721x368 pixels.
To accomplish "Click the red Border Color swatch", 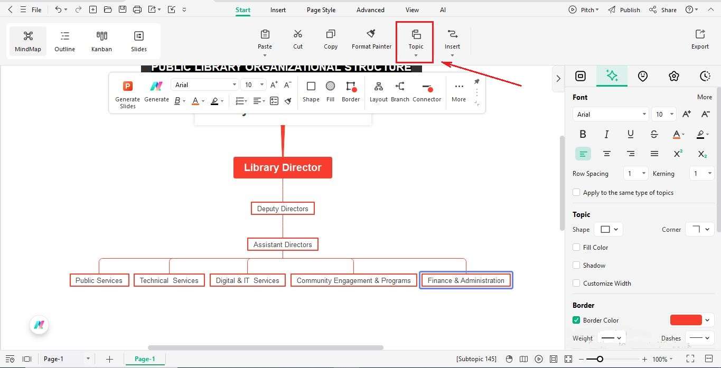I will click(x=686, y=320).
